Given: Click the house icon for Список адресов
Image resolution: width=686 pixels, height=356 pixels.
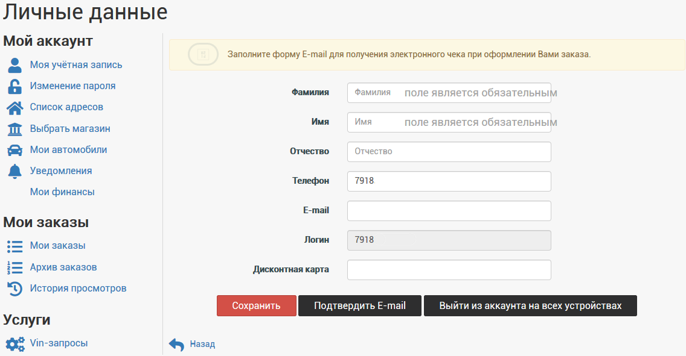Looking at the screenshot, I should click(x=14, y=107).
